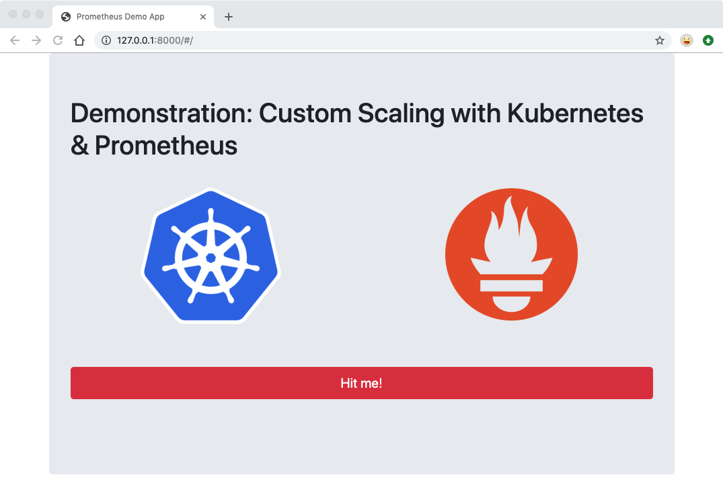Click the site information icon in address bar
Image resolution: width=723 pixels, height=504 pixels.
[106, 40]
